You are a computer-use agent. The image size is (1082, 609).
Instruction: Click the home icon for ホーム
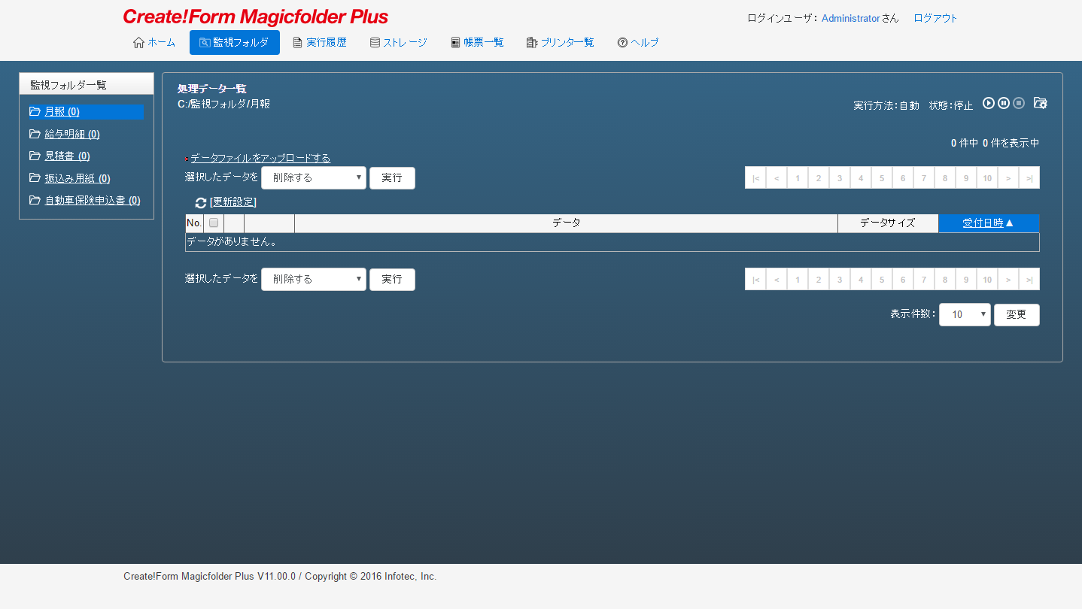pos(138,42)
